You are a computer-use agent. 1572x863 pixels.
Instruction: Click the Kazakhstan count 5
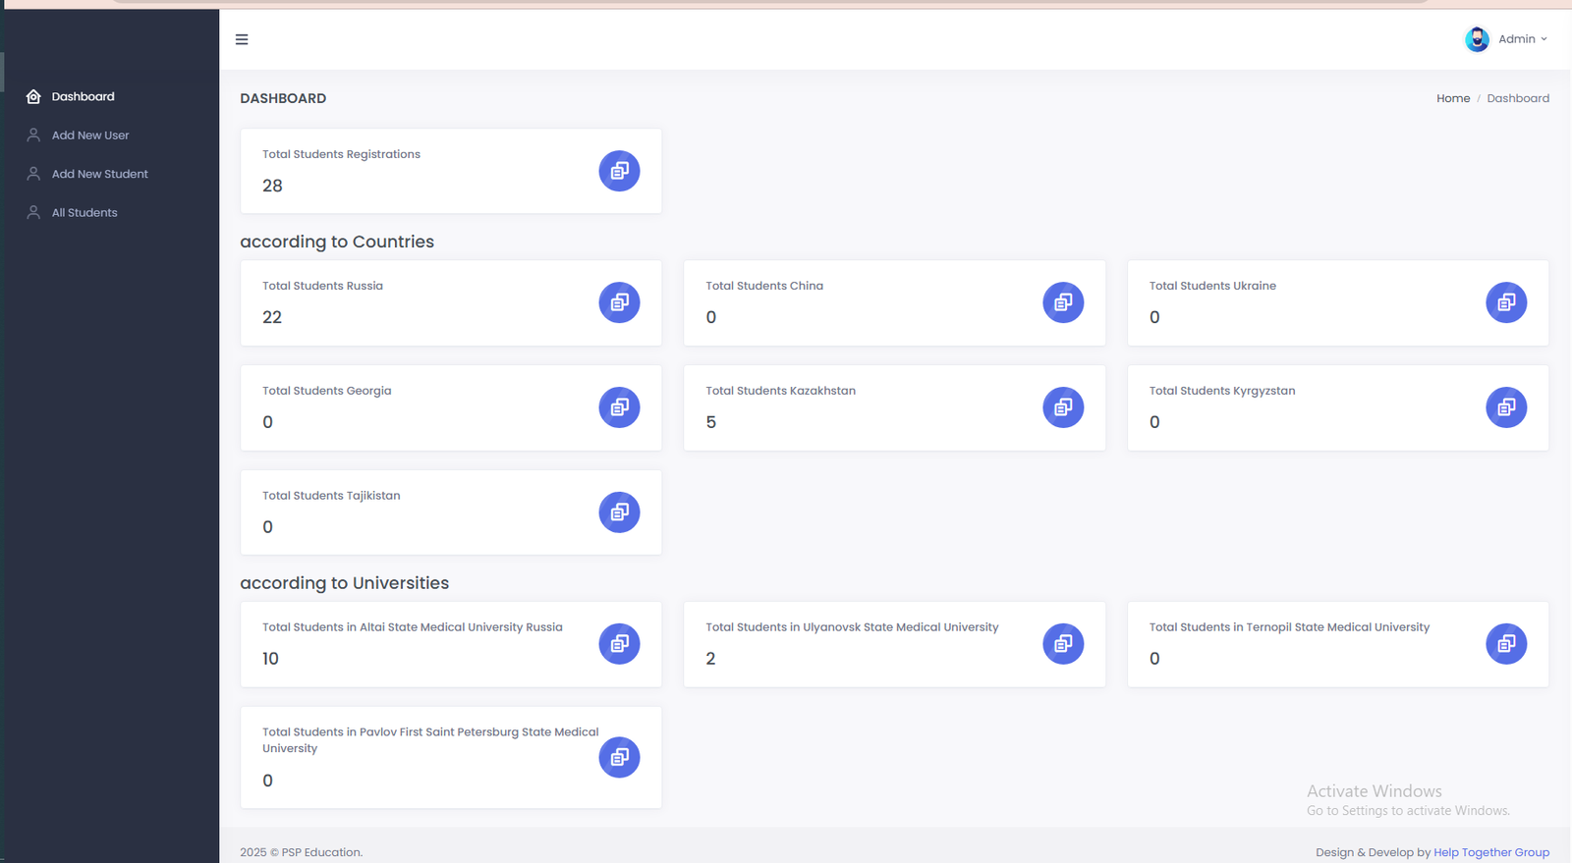tap(711, 422)
